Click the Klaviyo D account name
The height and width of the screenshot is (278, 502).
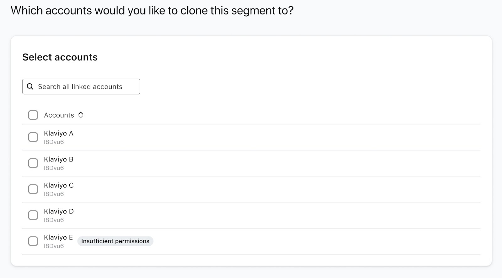tap(59, 211)
